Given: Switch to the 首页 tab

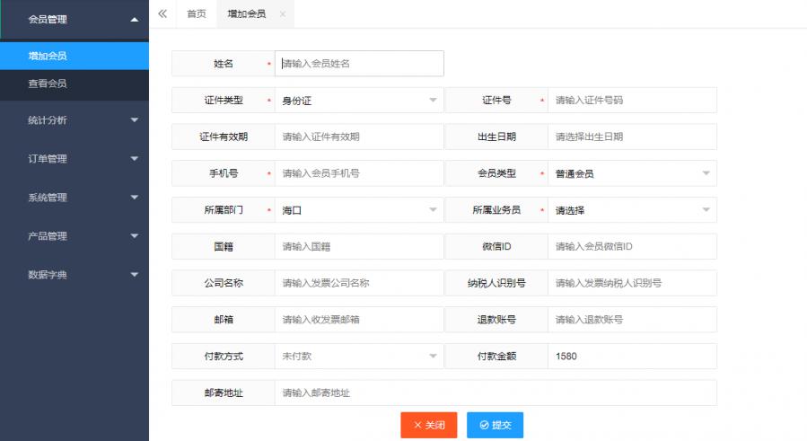Looking at the screenshot, I should point(196,14).
